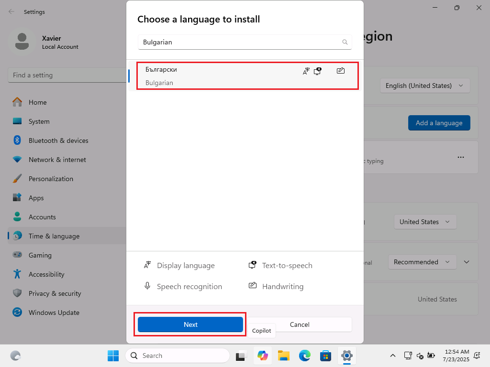Click handwriting icon in Bulgarian row
The width and height of the screenshot is (490, 367).
click(x=341, y=71)
